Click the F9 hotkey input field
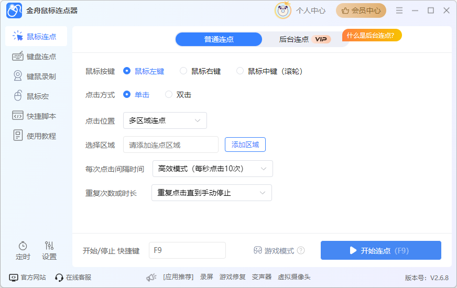The height and width of the screenshot is (288, 457). [x=187, y=250]
